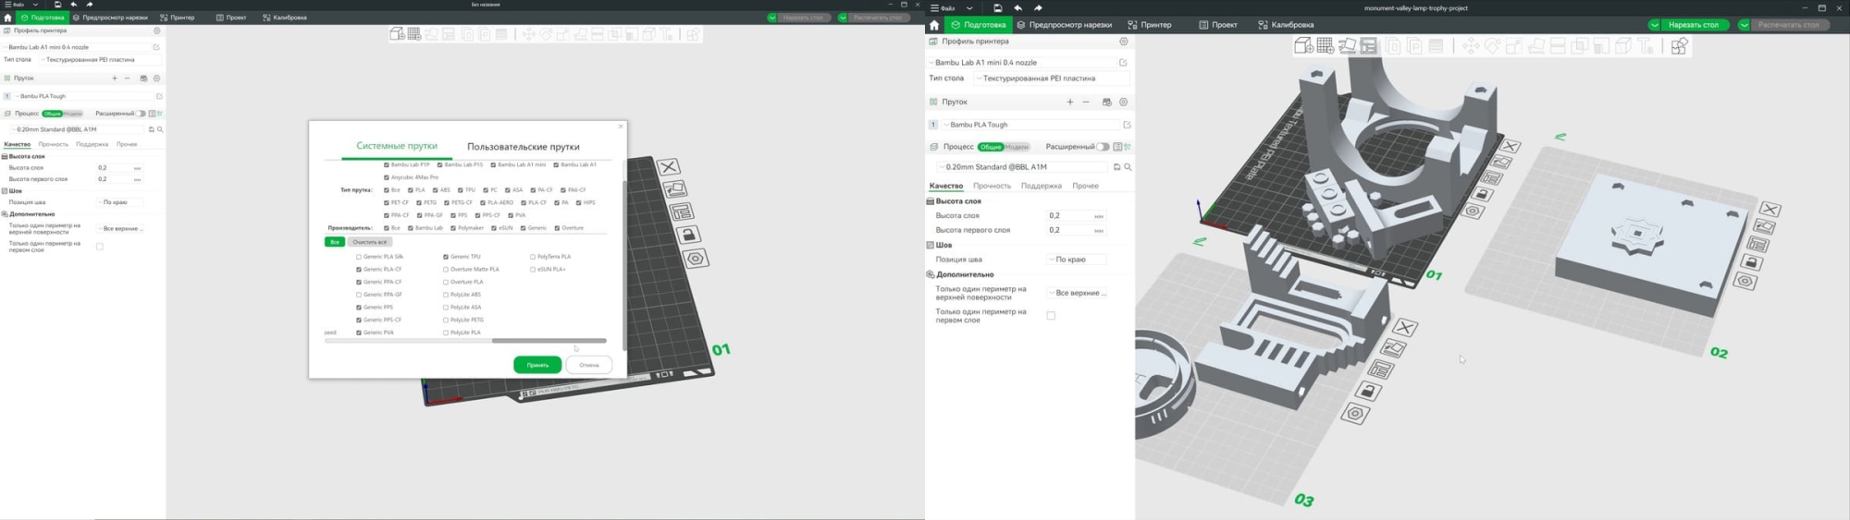The image size is (1850, 520).
Task: Remove all objects X icon on plate 01, right window
Action: coord(1511,146)
